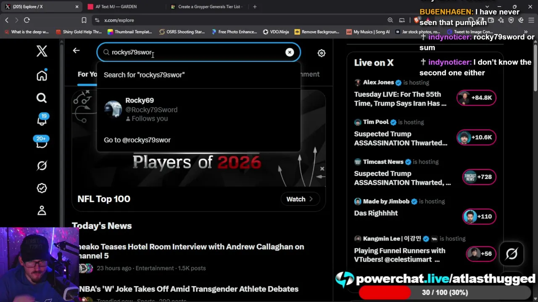Screen dimensions: 538x302
Task: Go to the X Home feed icon
Action: (42, 75)
